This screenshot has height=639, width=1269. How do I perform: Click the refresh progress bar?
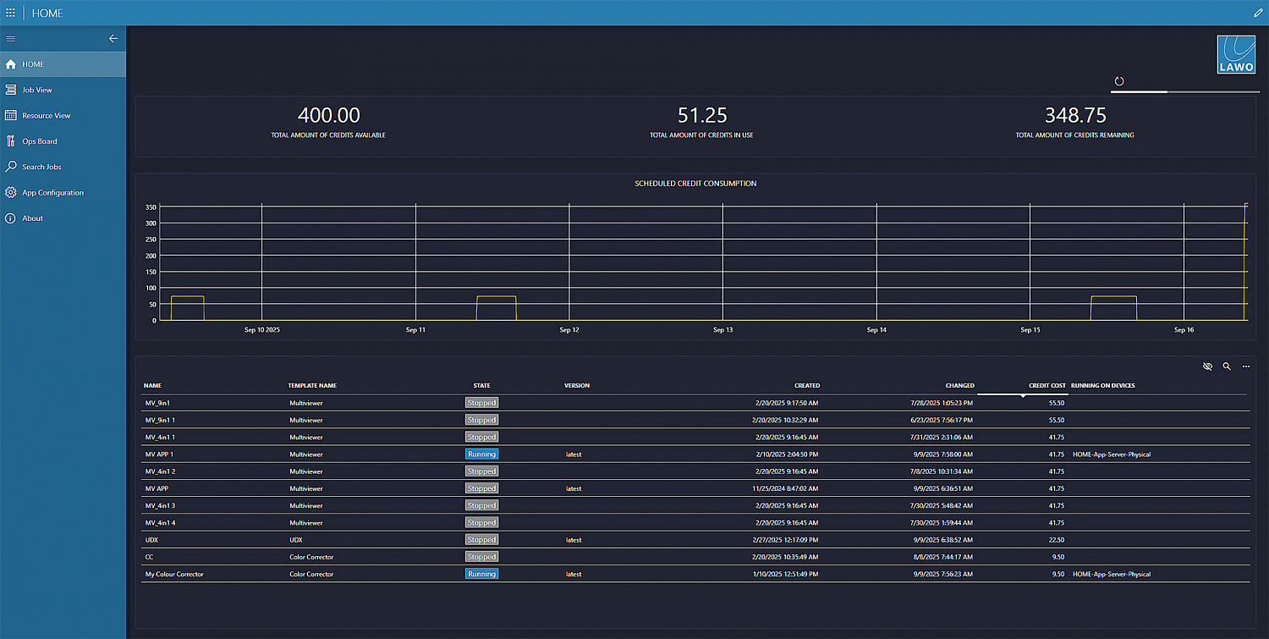point(1184,91)
